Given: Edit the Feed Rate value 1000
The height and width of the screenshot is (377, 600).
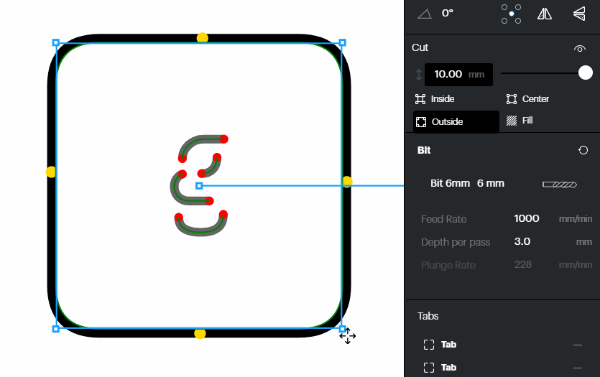Looking at the screenshot, I should click(x=527, y=219).
